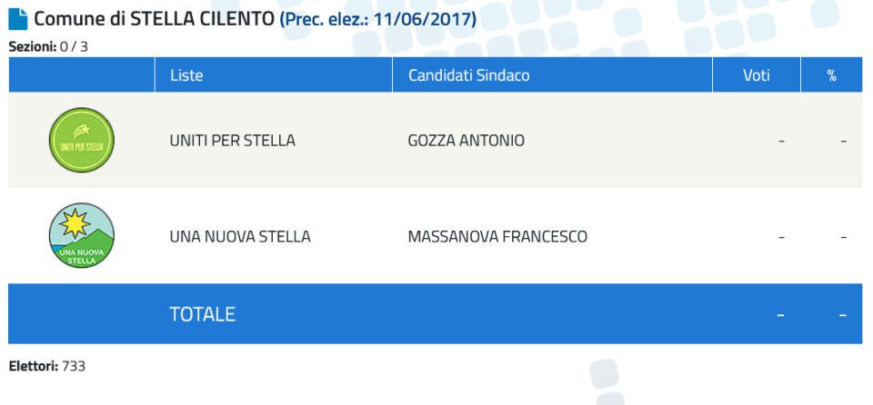
Task: Click the Liste column header
Action: [186, 75]
